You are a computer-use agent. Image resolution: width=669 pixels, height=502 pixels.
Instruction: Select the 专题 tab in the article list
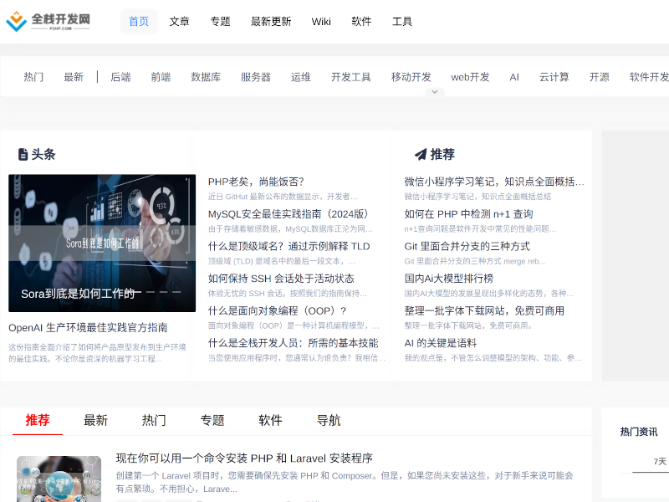(x=212, y=420)
